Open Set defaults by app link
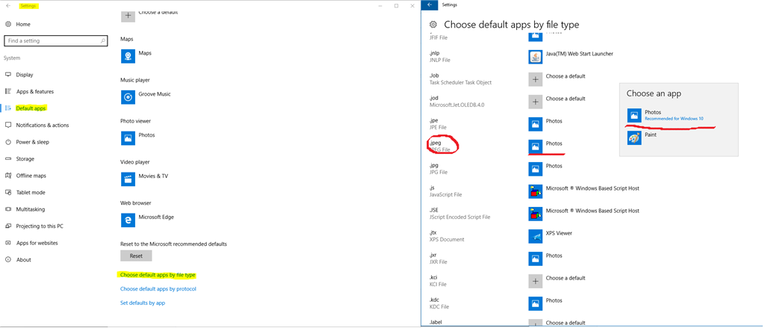The width and height of the screenshot is (765, 328). [x=143, y=303]
